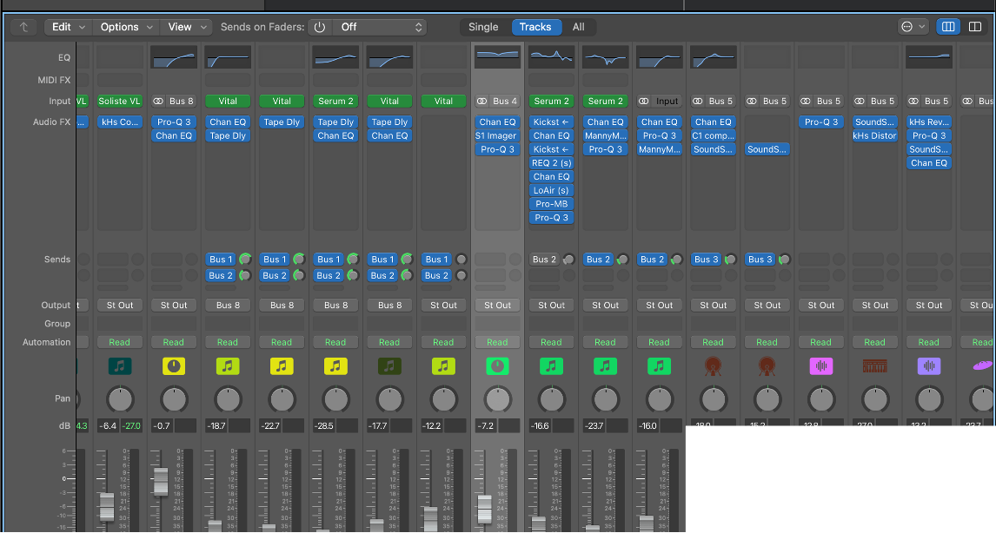Click the lime music note icon on the -18.7 dB strip
The height and width of the screenshot is (533, 996).
click(x=228, y=366)
